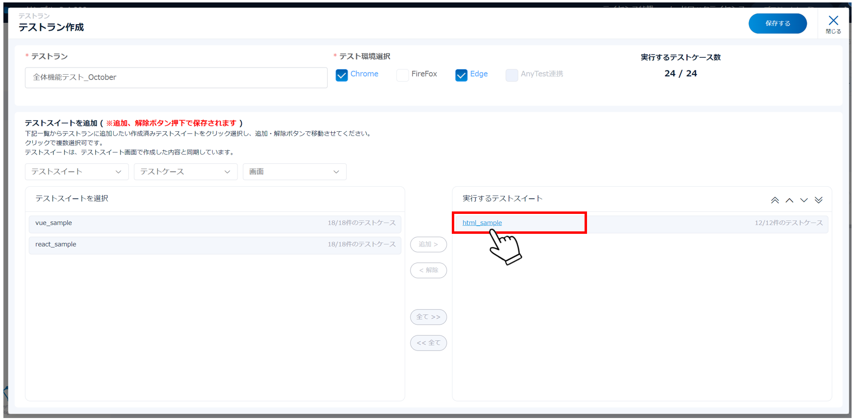Click move-up single arrow icon

[789, 200]
